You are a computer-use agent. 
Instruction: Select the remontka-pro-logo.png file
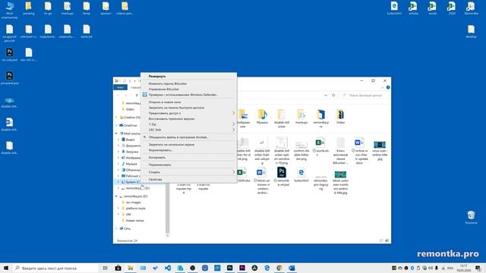(320, 183)
